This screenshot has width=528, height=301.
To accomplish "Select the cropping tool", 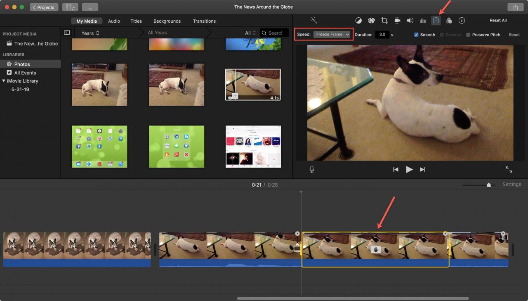I will pyautogui.click(x=384, y=21).
